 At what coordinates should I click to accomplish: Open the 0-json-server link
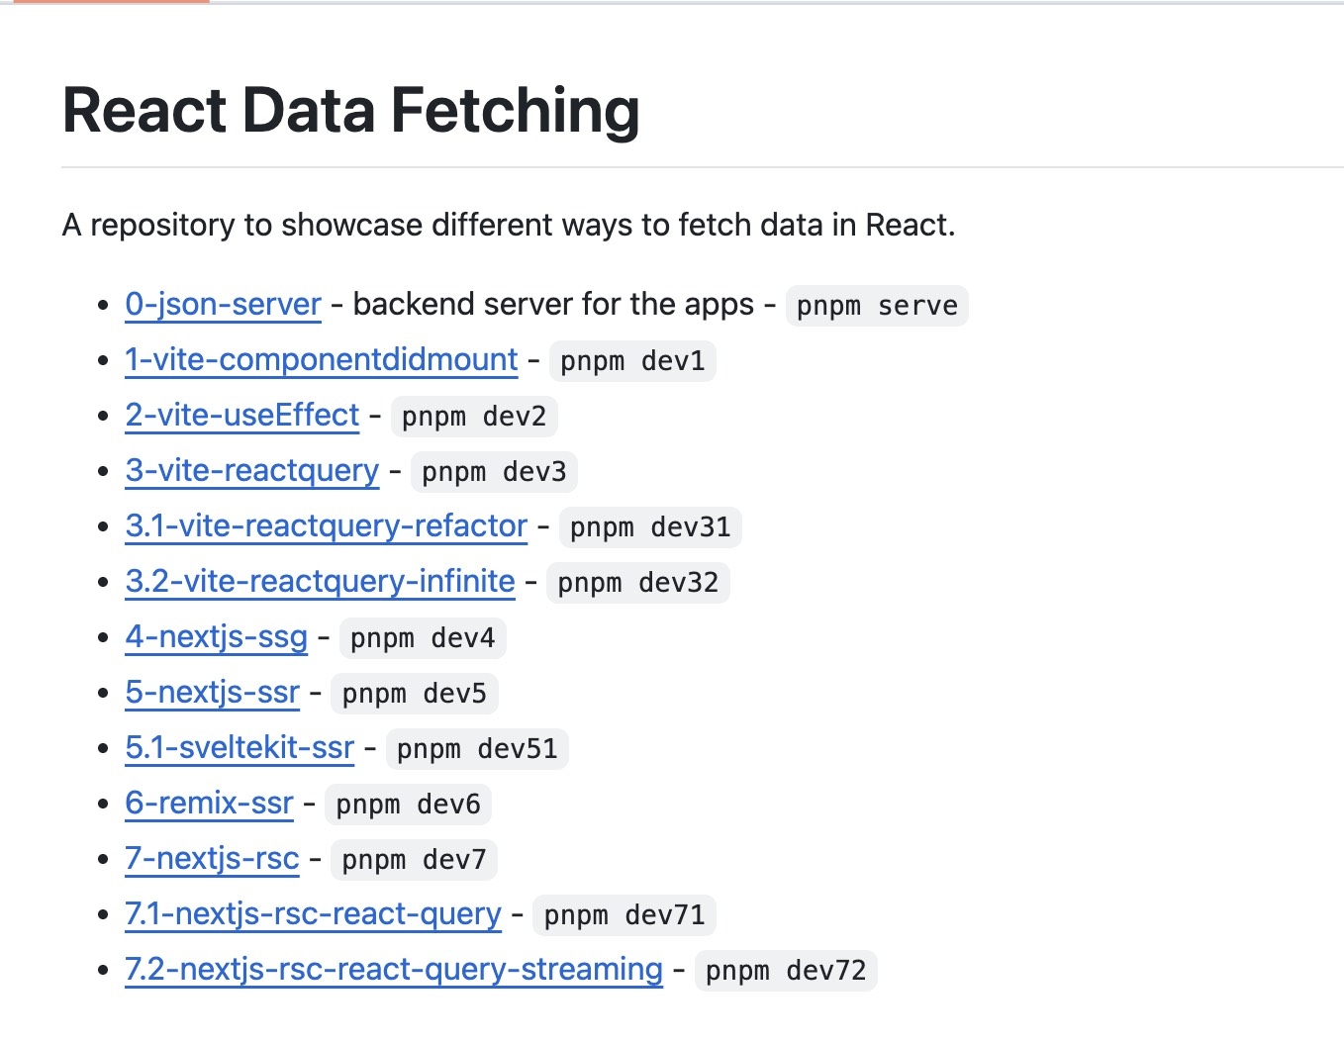tap(223, 305)
